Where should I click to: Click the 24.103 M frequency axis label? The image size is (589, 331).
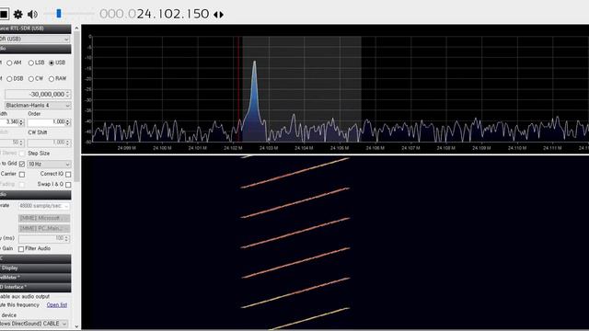pos(269,148)
